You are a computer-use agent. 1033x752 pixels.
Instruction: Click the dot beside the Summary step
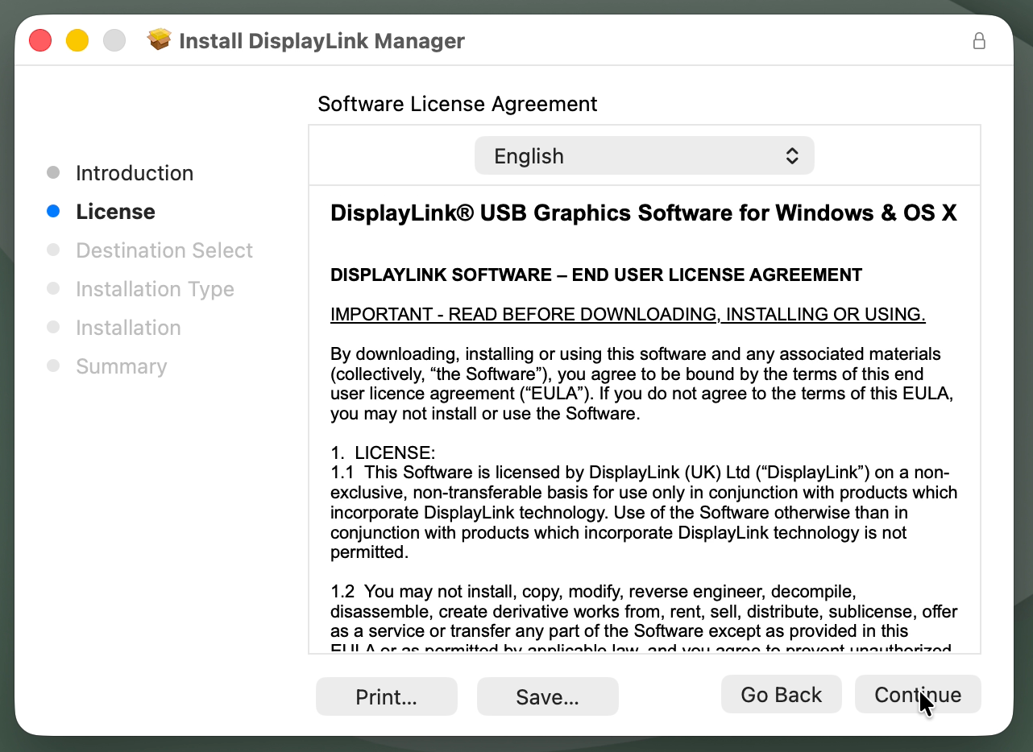pos(54,366)
